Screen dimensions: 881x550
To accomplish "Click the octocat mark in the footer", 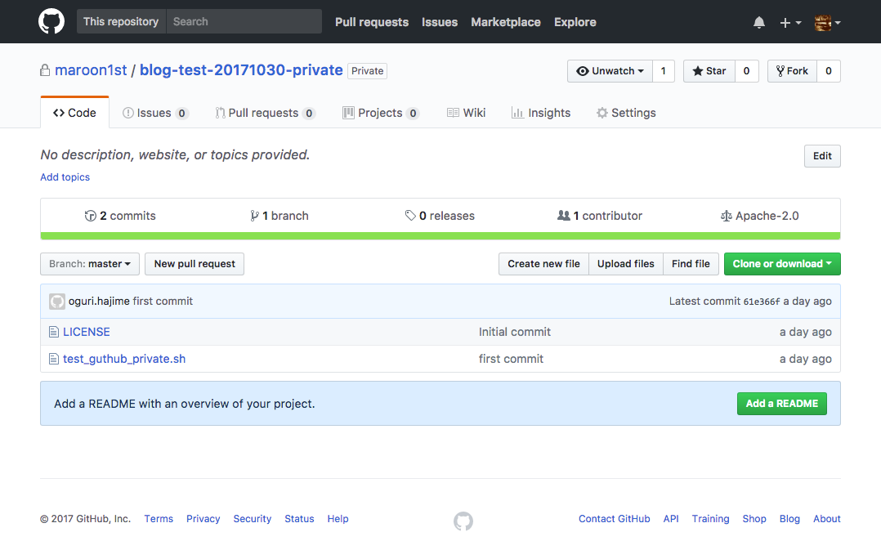I will click(463, 521).
